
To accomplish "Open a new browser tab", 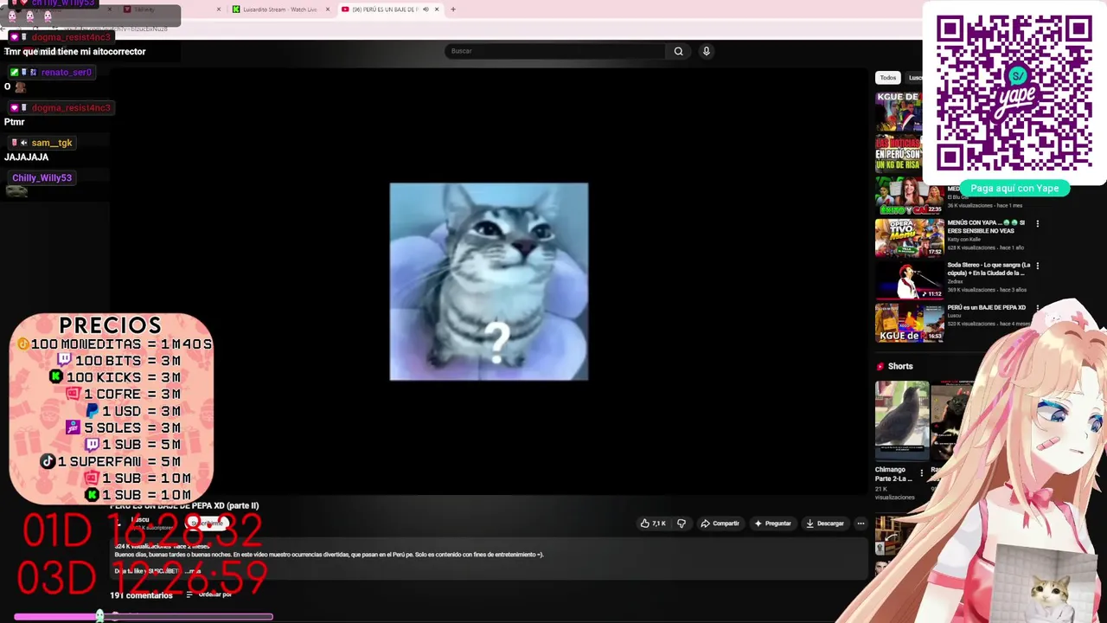I will (453, 10).
